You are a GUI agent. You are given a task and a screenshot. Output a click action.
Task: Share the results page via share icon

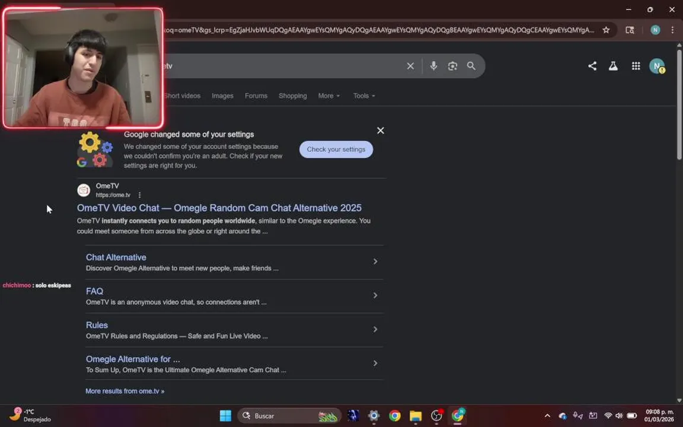point(592,66)
